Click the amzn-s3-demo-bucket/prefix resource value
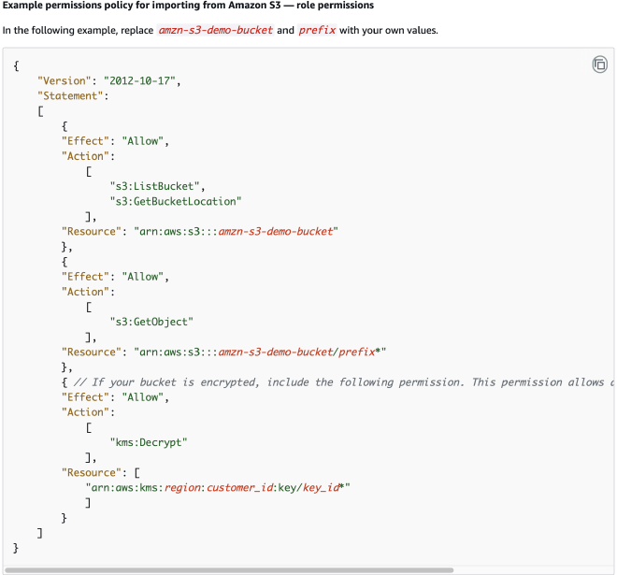Viewport: 617px width, 575px height. coord(297,352)
